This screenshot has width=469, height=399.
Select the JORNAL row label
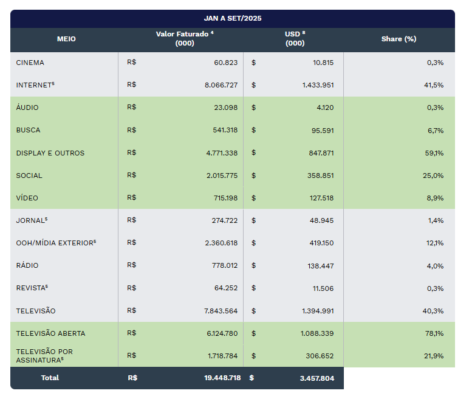tap(32, 220)
